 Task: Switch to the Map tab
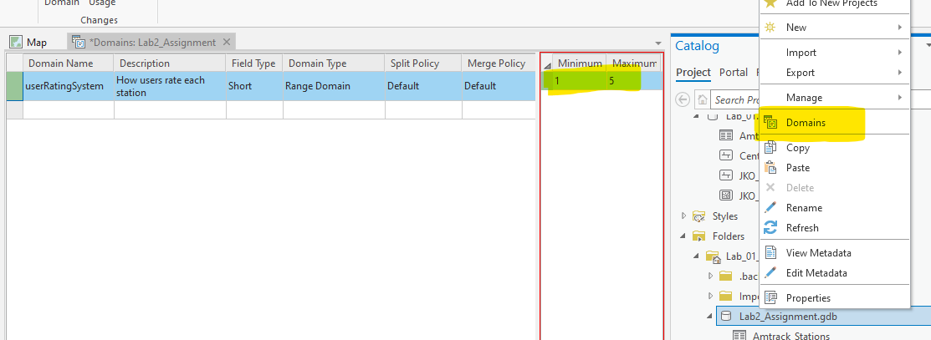(28, 42)
